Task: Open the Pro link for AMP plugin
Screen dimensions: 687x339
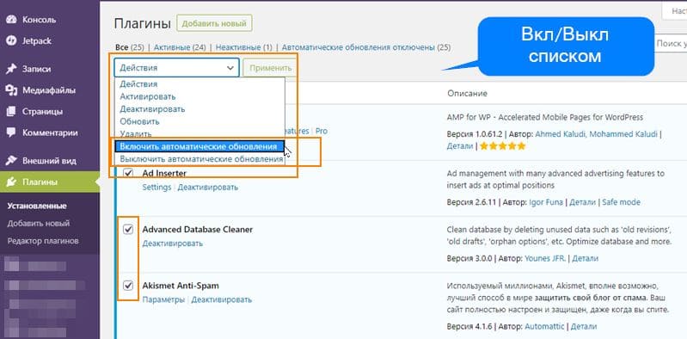Action: pyautogui.click(x=322, y=131)
